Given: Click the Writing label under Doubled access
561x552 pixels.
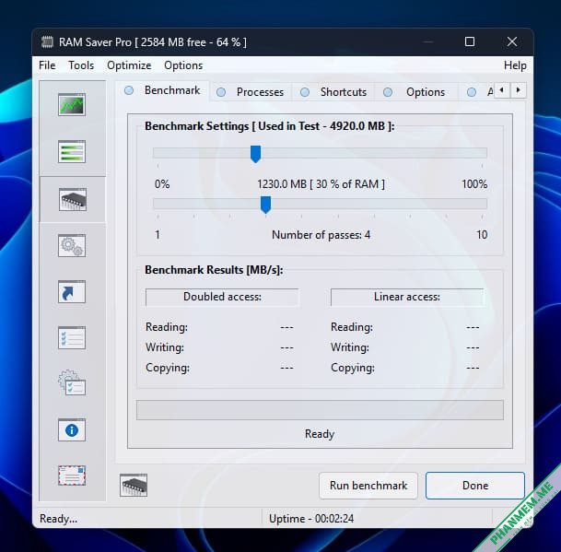Looking at the screenshot, I should click(165, 347).
